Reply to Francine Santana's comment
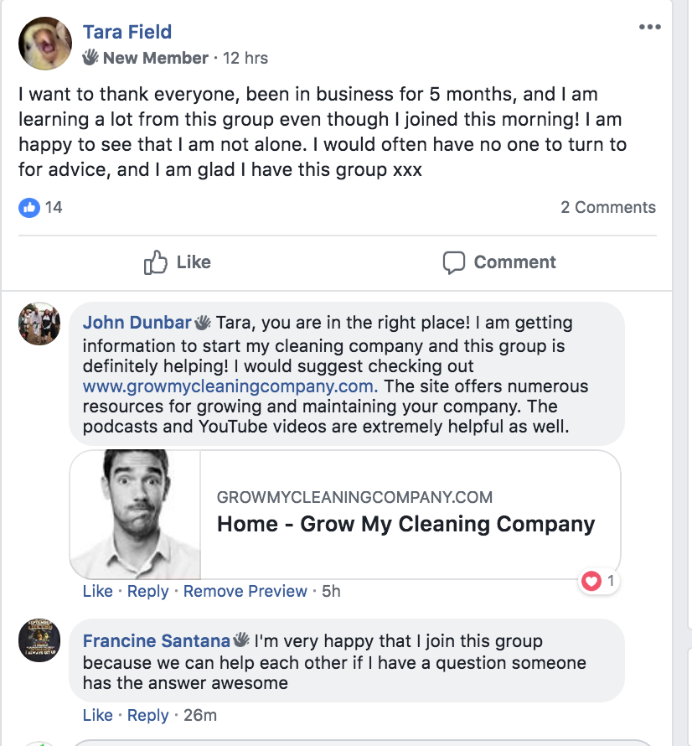Screen dimensions: 692x746 click(x=147, y=715)
